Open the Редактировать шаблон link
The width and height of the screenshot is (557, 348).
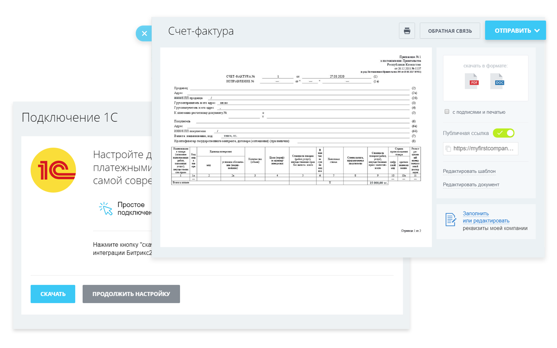[x=469, y=171]
